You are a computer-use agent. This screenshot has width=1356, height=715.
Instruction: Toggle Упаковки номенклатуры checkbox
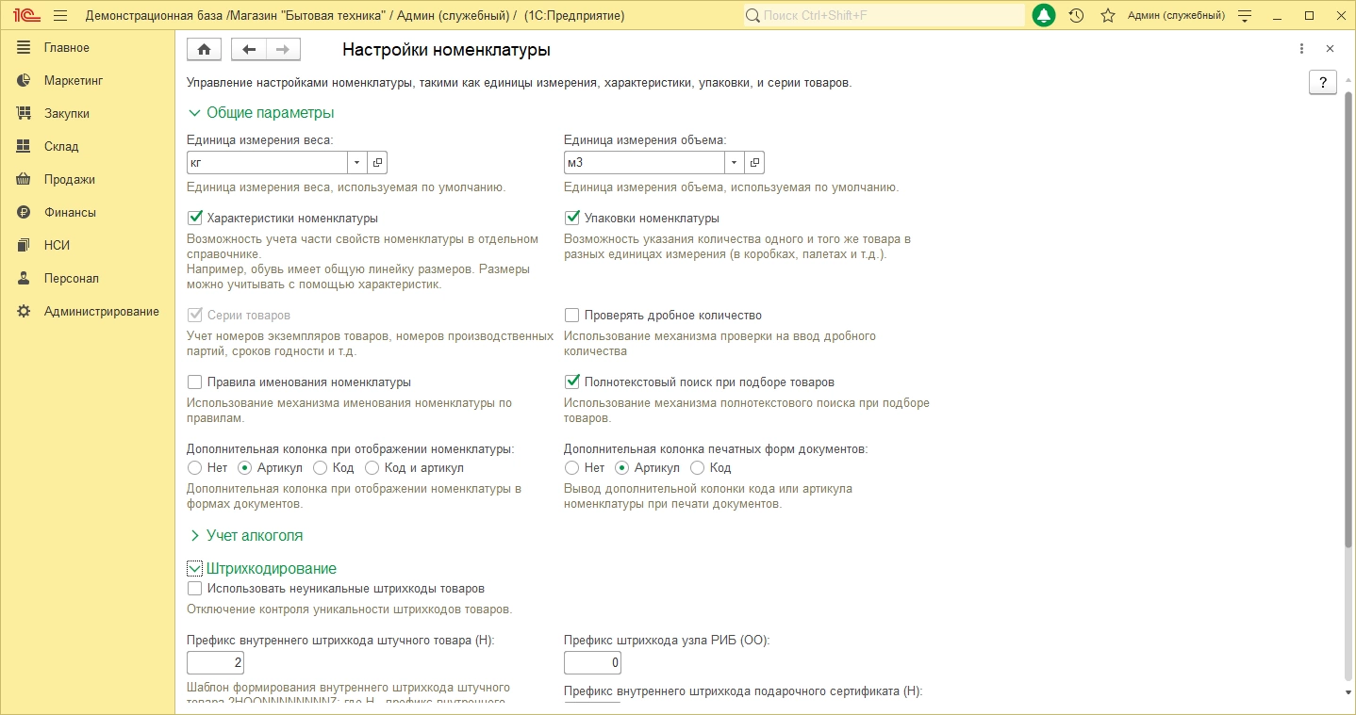(572, 218)
